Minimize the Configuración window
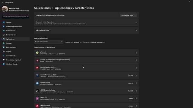 pyautogui.click(x=189, y=1)
